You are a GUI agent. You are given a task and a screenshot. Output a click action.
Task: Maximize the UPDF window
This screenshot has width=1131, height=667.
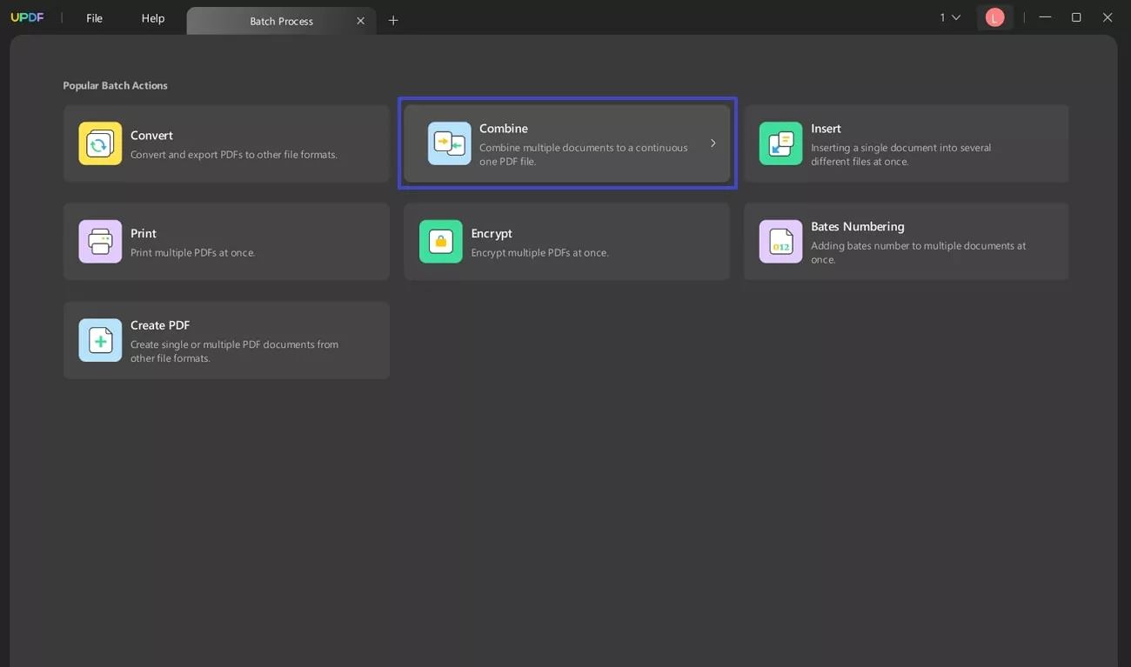tap(1076, 17)
